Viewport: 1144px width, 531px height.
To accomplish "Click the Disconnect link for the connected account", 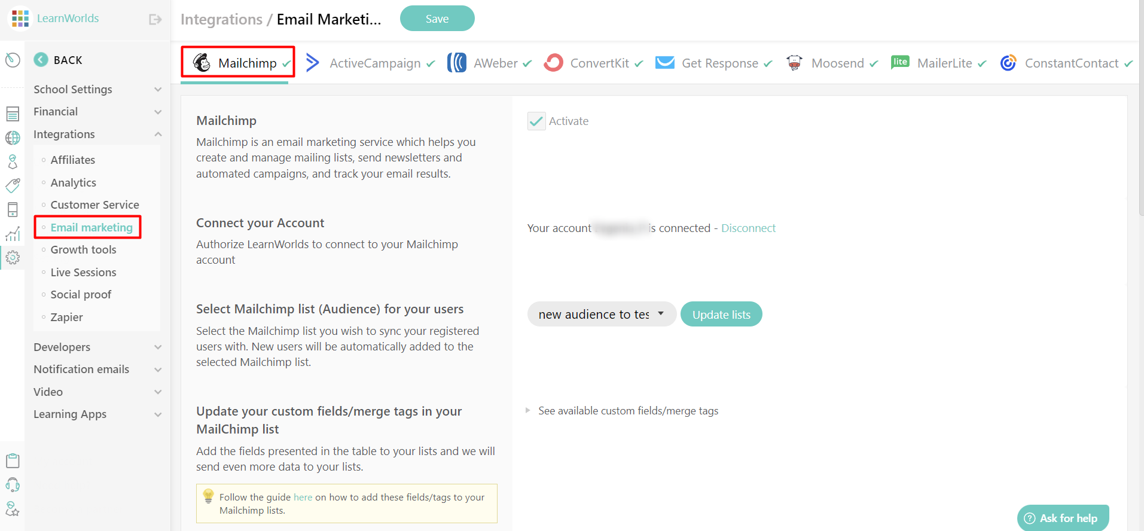I will (x=748, y=228).
